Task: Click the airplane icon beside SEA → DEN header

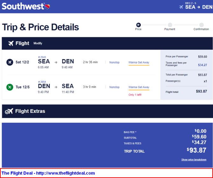Action: [181, 7]
